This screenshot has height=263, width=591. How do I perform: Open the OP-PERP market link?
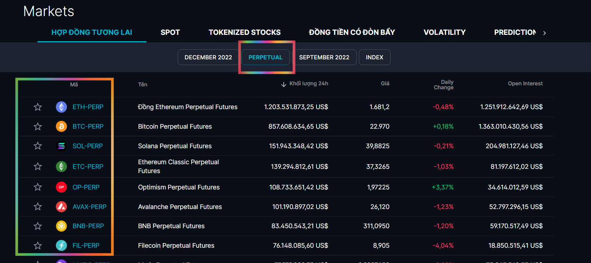tap(86, 187)
